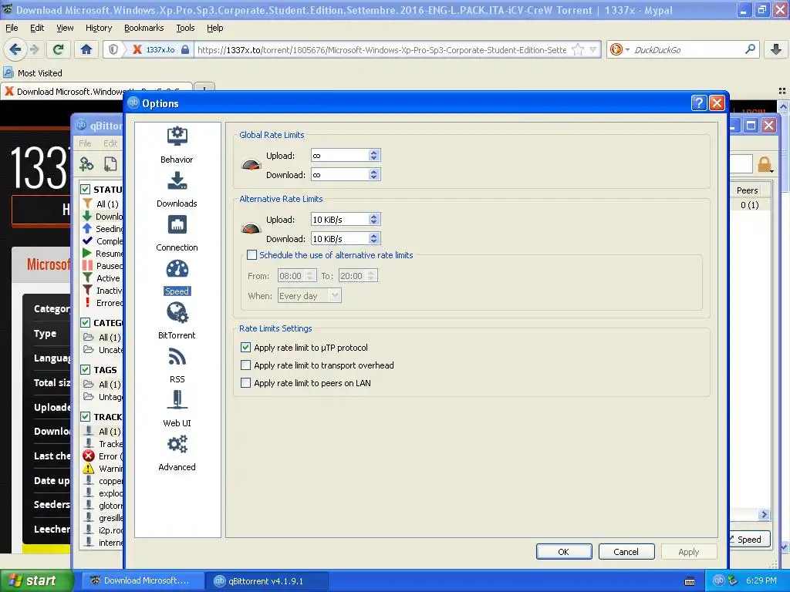
Task: Open the search engine selector dropdown
Action: tap(627, 49)
